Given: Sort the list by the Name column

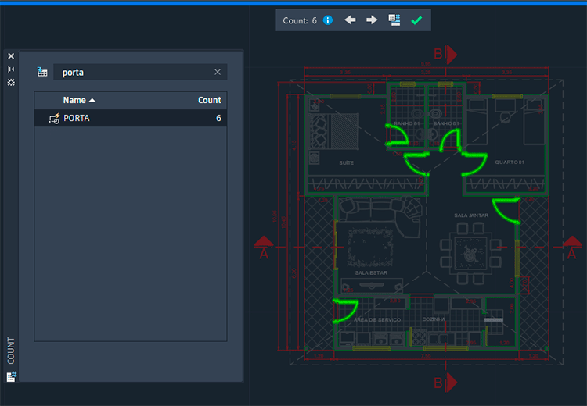Looking at the screenshot, I should (78, 100).
